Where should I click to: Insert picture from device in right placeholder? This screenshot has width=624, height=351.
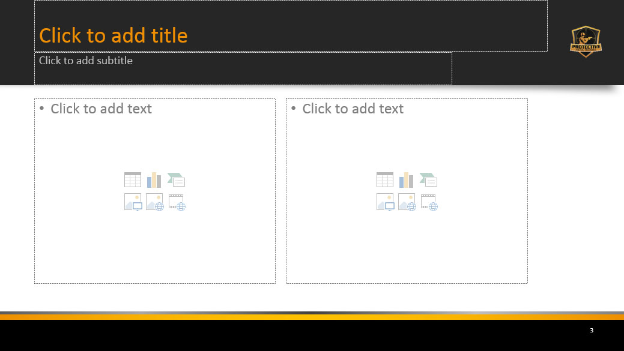385,202
